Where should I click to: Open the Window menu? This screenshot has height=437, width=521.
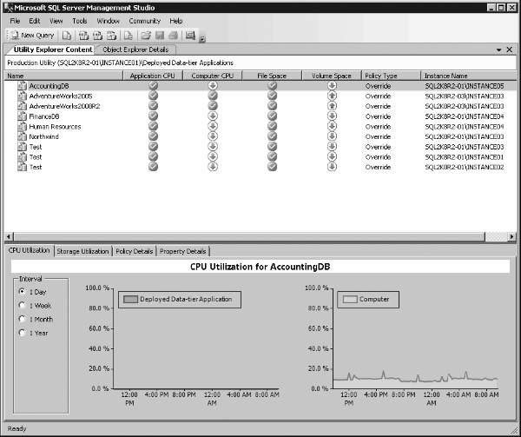coord(108,21)
